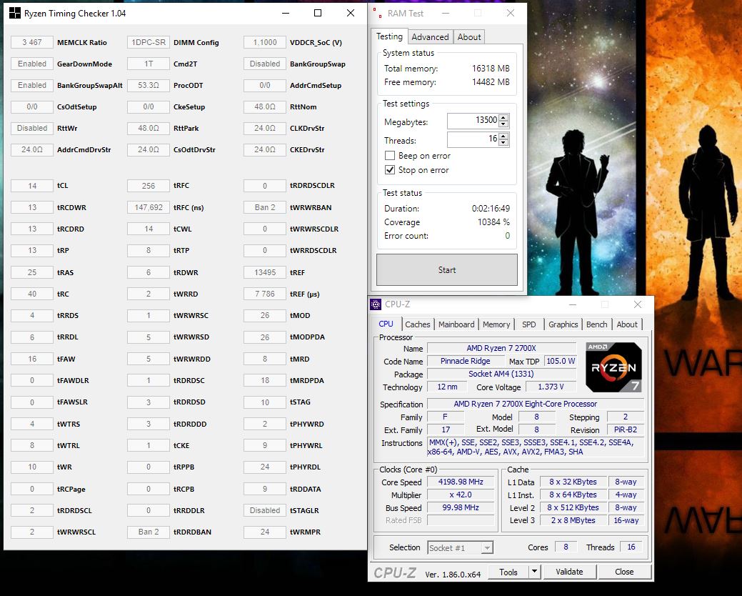Image resolution: width=742 pixels, height=596 pixels.
Task: Click the Validate button in CPU-Z
Action: click(x=569, y=572)
